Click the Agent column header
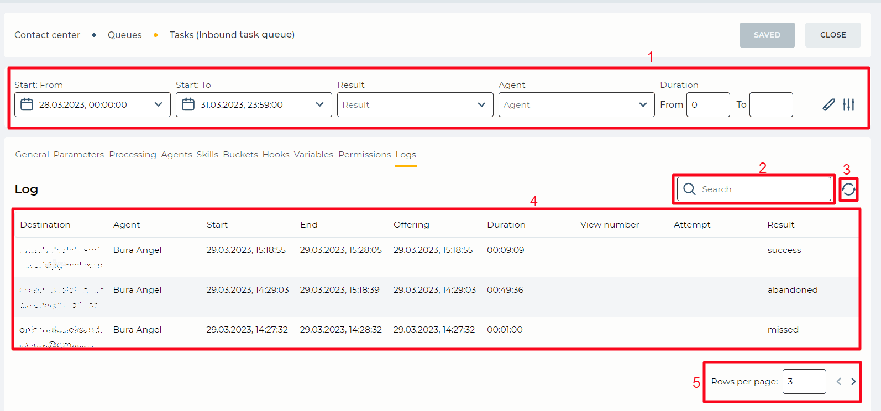 point(127,225)
